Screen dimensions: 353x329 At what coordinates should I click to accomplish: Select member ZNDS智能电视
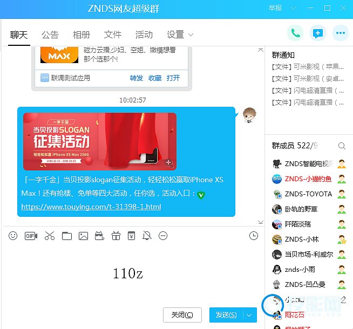309,164
